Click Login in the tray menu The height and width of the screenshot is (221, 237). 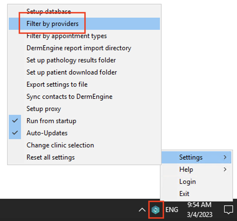click(x=187, y=182)
